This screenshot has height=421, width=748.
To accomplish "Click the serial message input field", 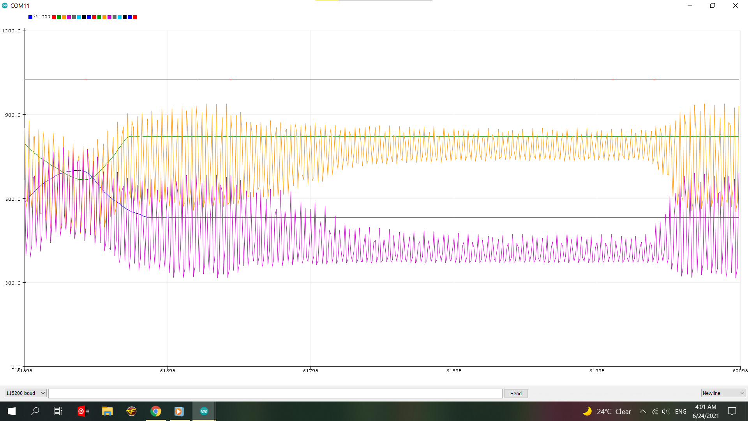I will click(275, 393).
